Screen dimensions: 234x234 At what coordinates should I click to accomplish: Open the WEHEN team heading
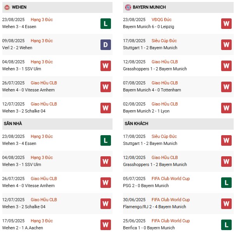[x=19, y=7]
